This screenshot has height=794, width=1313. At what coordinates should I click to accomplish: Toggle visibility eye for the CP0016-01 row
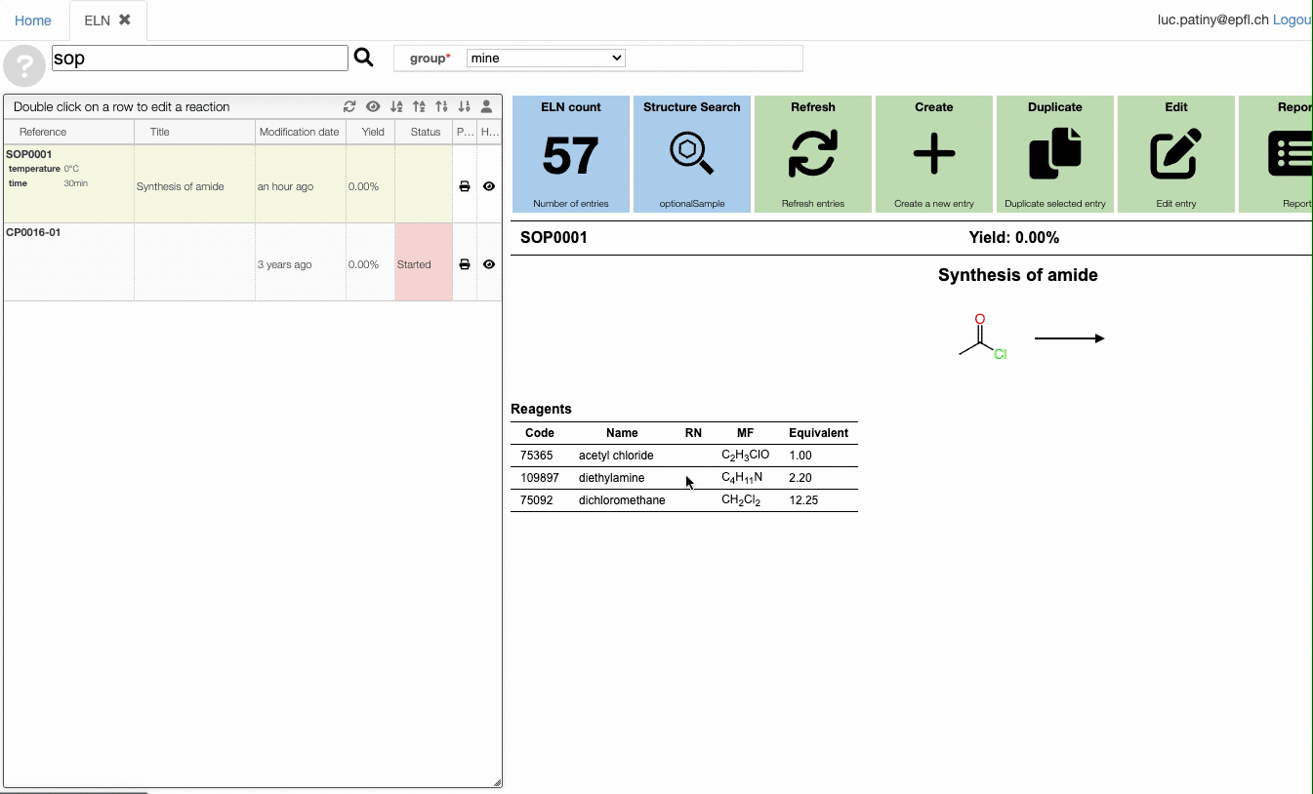[489, 264]
